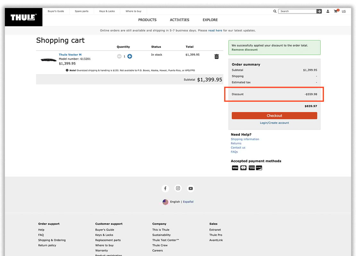Click the search magnifier icon
The width and height of the screenshot is (356, 256).
click(275, 11)
